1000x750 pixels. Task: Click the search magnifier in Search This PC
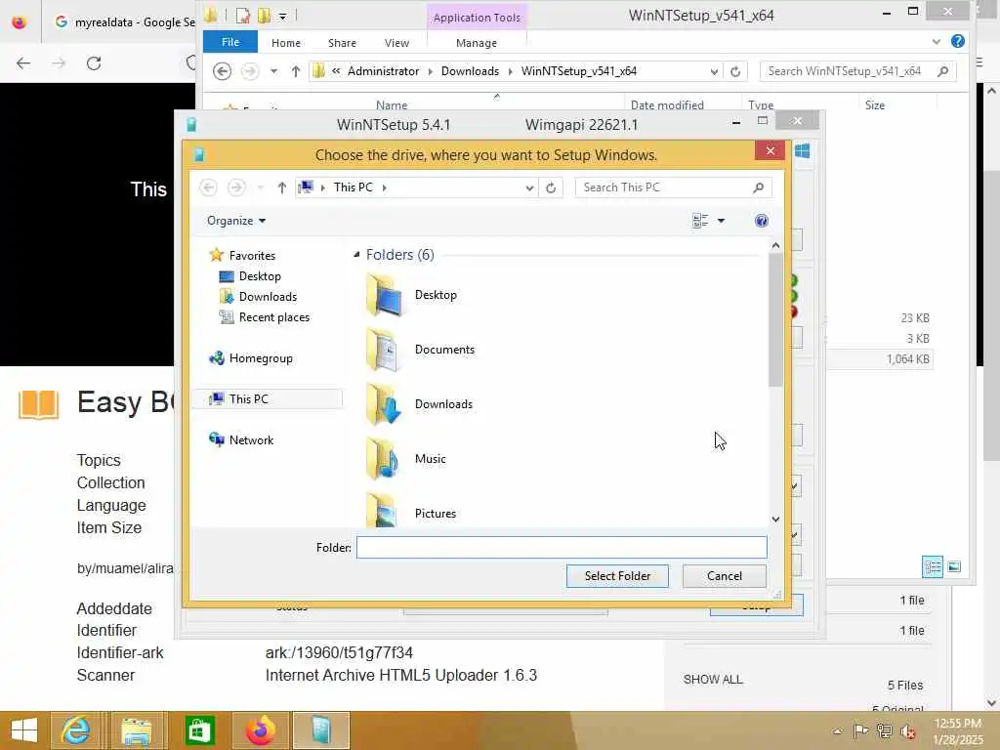tap(758, 187)
